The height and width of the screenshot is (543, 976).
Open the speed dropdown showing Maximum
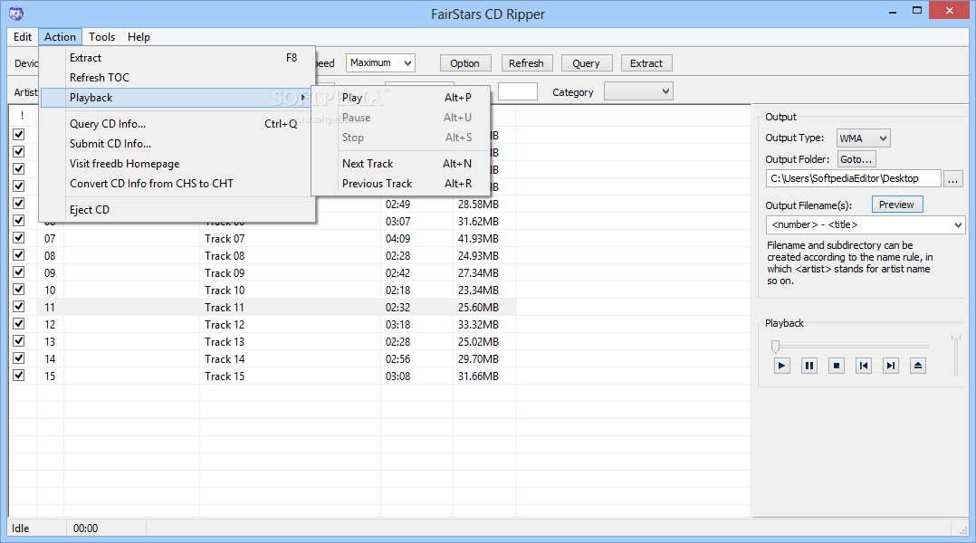[380, 62]
